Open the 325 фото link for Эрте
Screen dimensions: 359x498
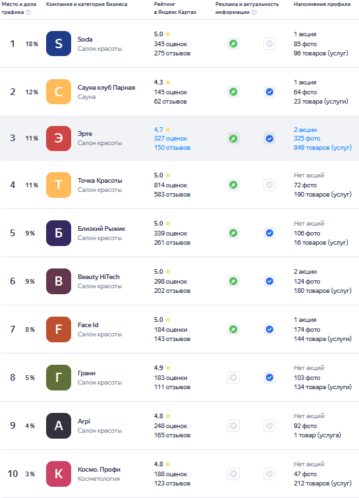pyautogui.click(x=307, y=139)
